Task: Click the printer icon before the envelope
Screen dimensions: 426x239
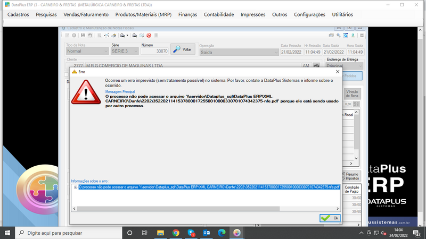Action: pos(135,35)
